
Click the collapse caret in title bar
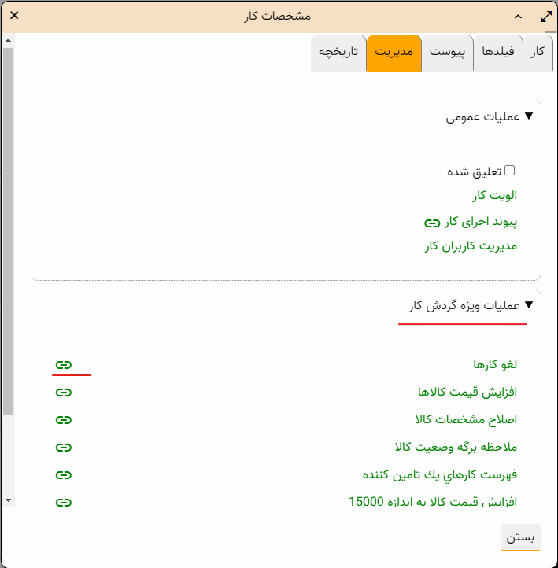pyautogui.click(x=517, y=16)
